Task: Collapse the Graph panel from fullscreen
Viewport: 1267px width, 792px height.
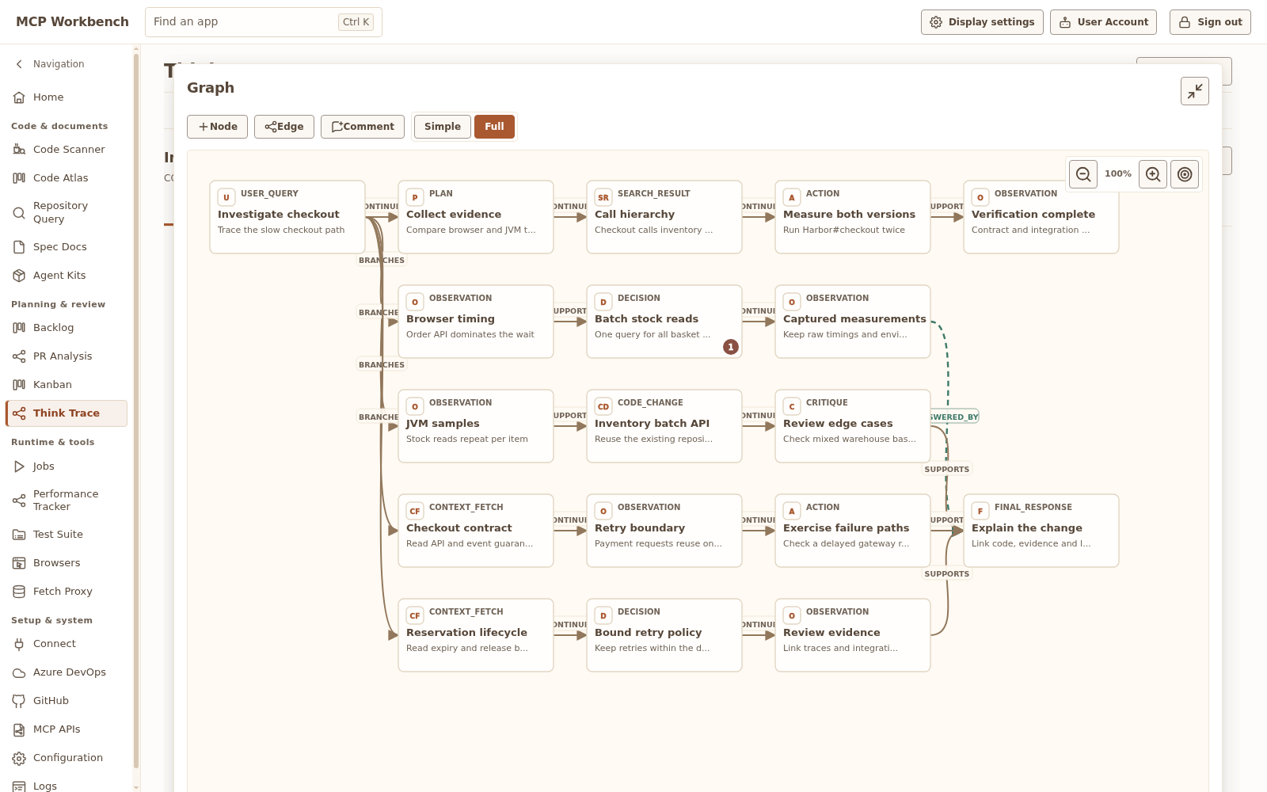Action: [x=1195, y=91]
